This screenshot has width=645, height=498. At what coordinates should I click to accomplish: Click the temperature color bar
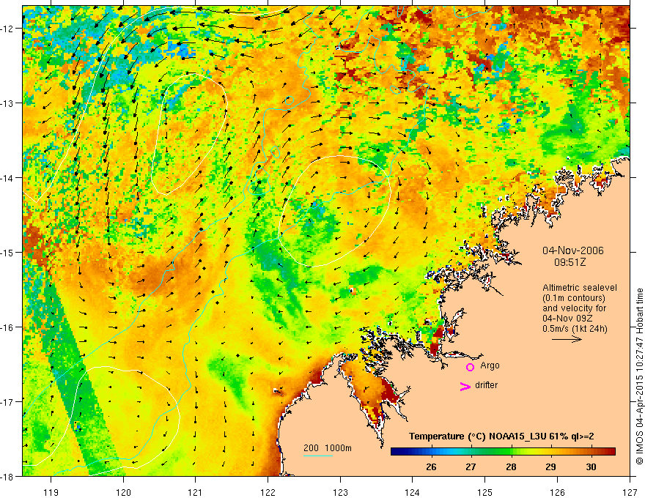pyautogui.click(x=503, y=452)
